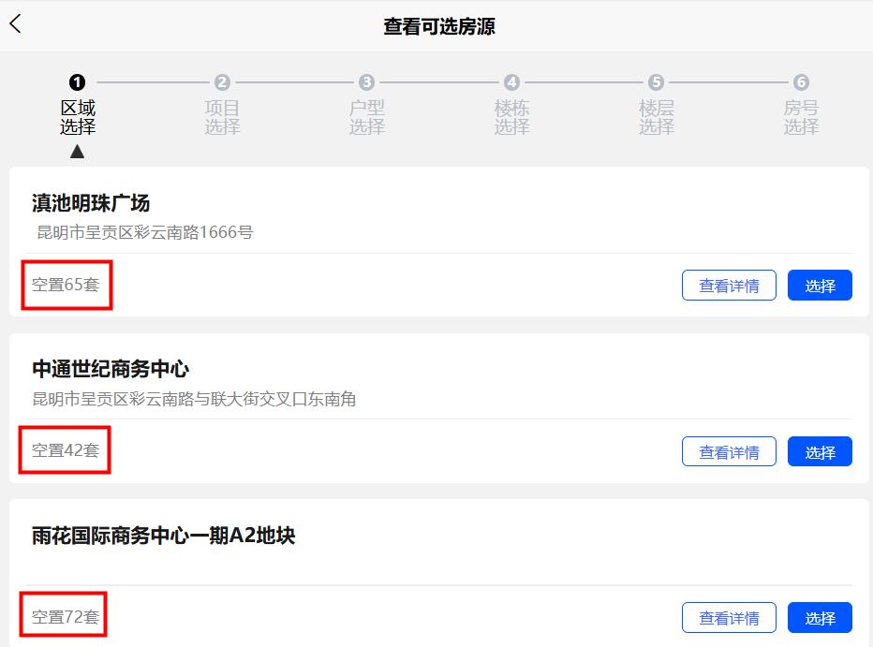Go back using the top-left arrow
Image resolution: width=873 pixels, height=647 pixels.
(x=16, y=24)
